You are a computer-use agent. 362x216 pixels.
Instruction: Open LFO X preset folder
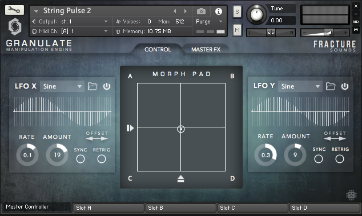point(92,86)
